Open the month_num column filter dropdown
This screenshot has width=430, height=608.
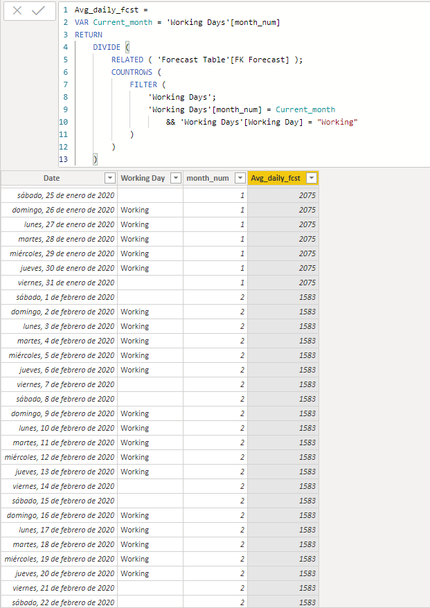tap(240, 178)
